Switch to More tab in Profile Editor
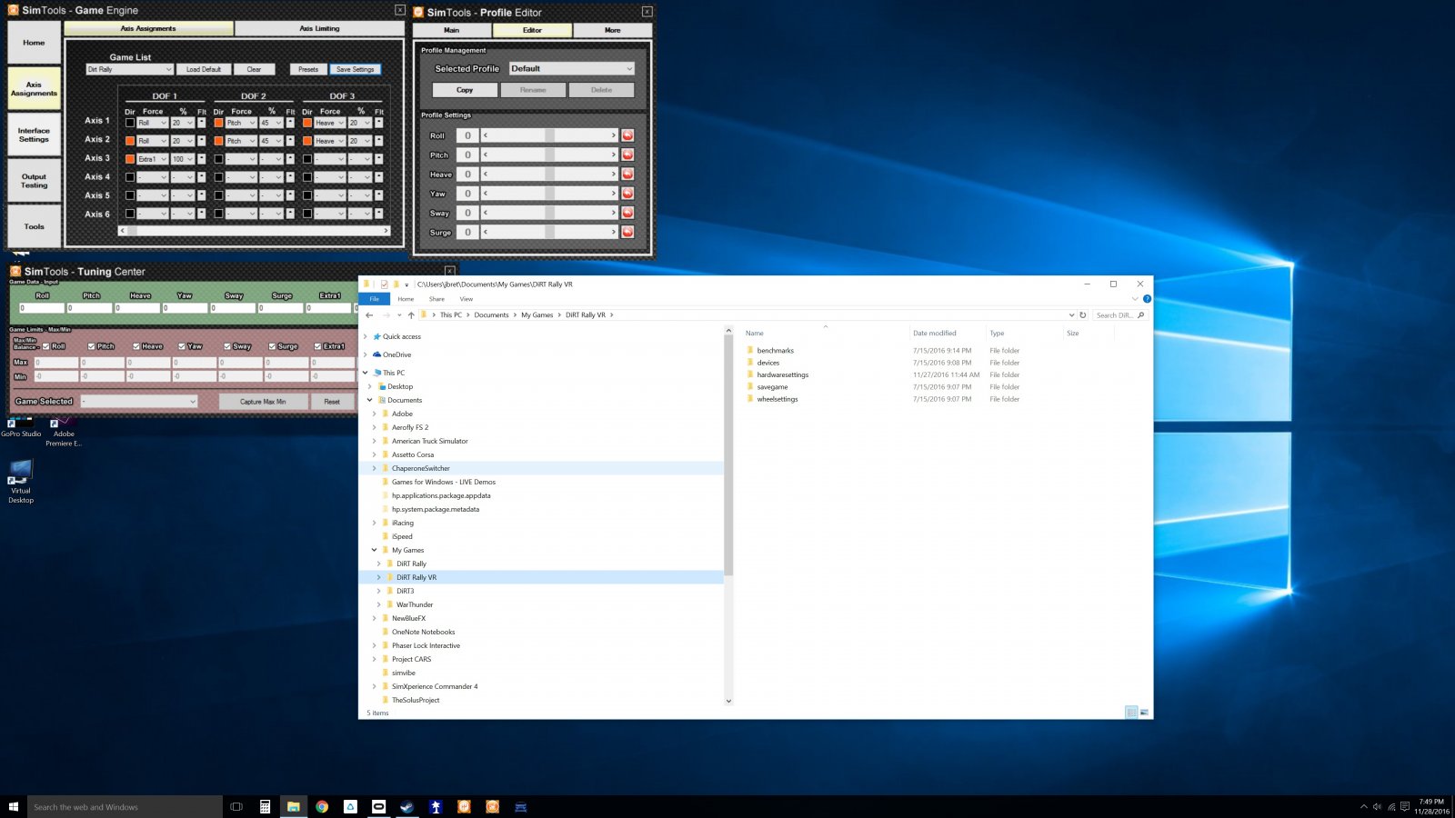Viewport: 1455px width, 818px height. pos(612,30)
